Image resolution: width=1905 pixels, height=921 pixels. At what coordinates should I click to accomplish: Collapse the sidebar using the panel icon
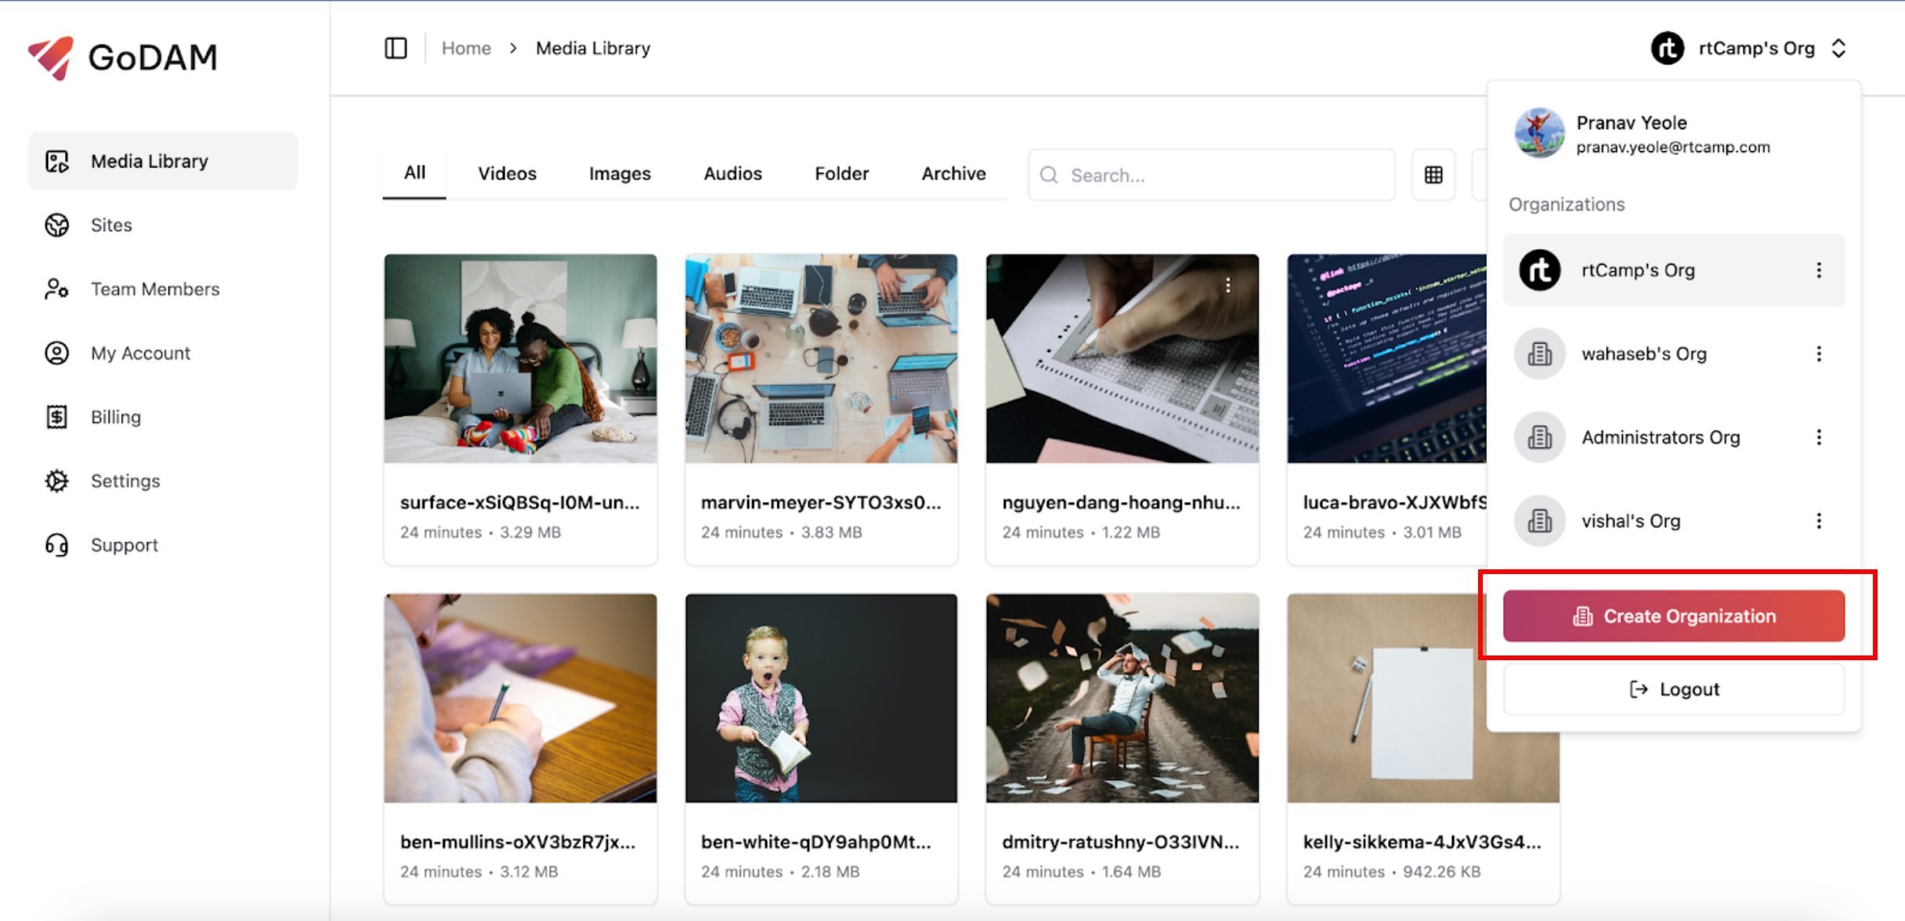tap(396, 48)
